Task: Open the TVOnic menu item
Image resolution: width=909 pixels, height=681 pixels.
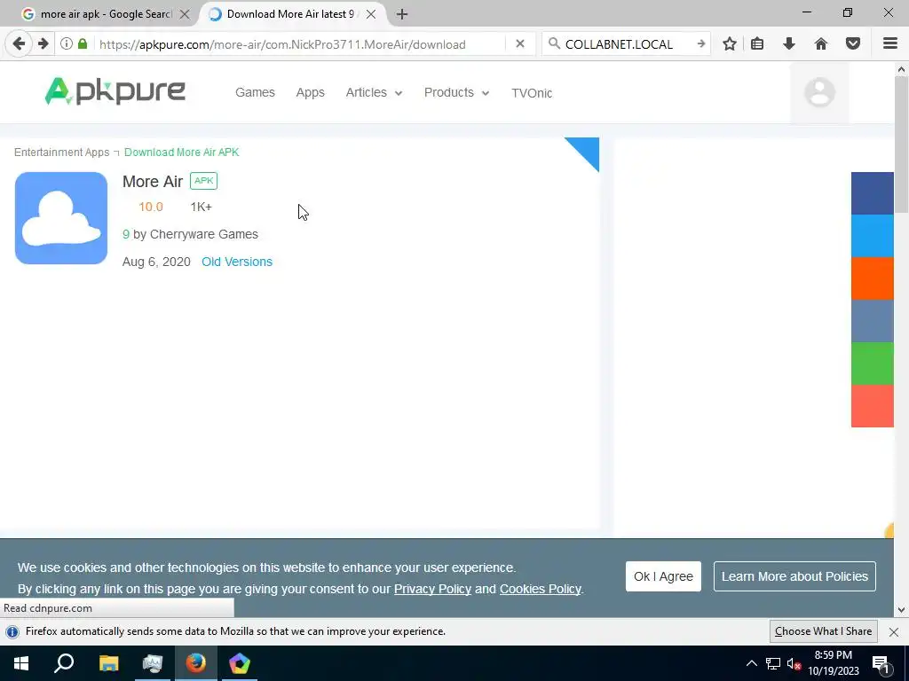Action: click(x=532, y=92)
